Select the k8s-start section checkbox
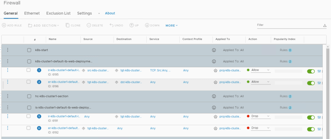Image resolution: width=331 pixels, height=139 pixels. click(29, 50)
